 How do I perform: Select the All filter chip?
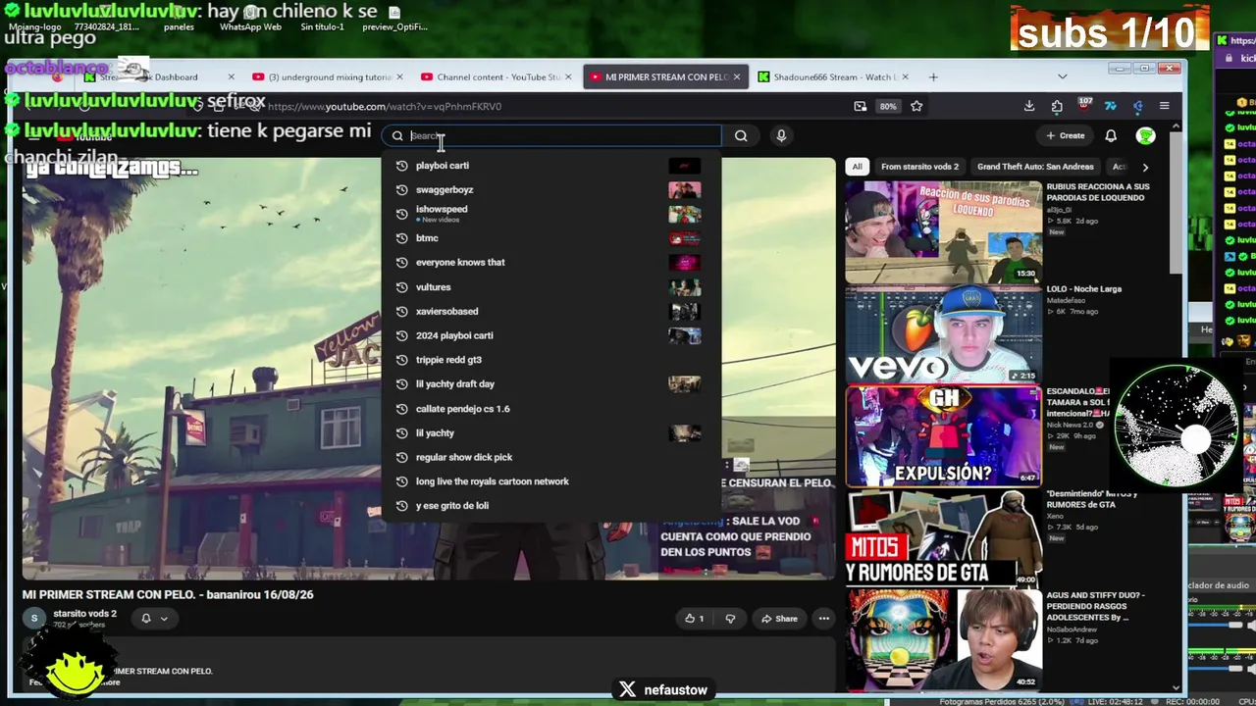(857, 167)
